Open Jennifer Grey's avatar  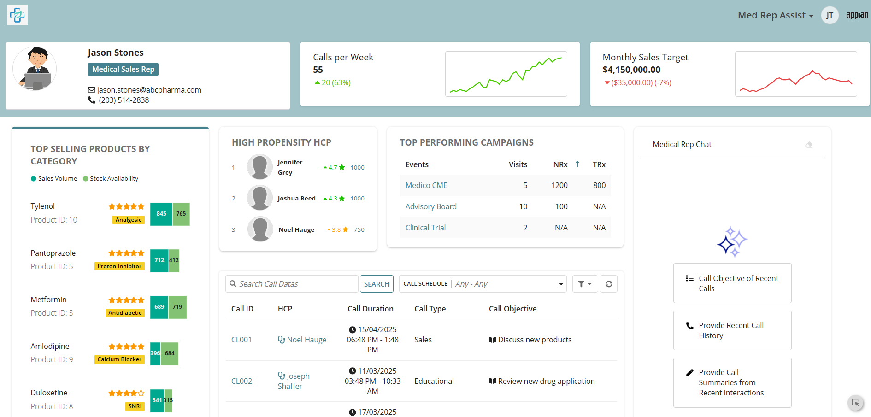point(260,167)
